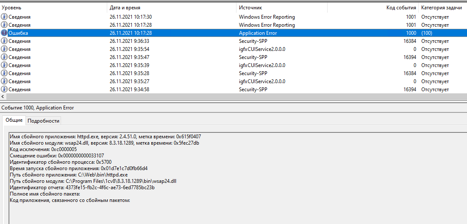Click the Категория задачи column header

(441, 8)
